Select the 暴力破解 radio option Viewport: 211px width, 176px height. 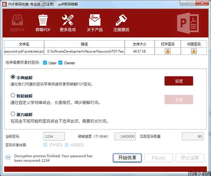tap(13, 114)
